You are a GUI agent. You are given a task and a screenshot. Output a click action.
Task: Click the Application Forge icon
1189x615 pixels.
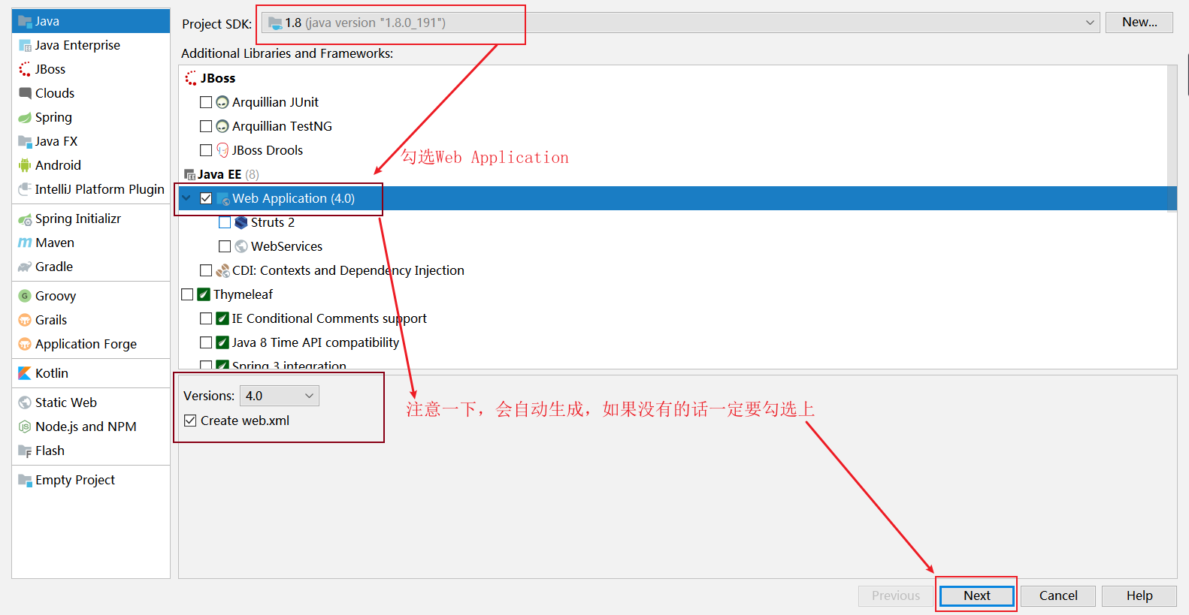[25, 344]
